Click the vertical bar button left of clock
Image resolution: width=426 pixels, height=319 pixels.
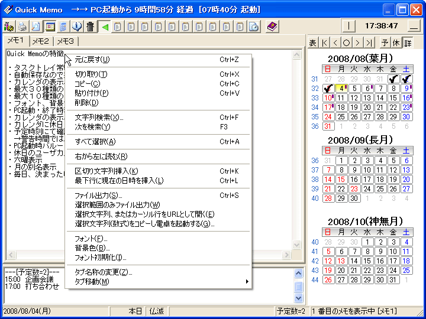pos(348,26)
